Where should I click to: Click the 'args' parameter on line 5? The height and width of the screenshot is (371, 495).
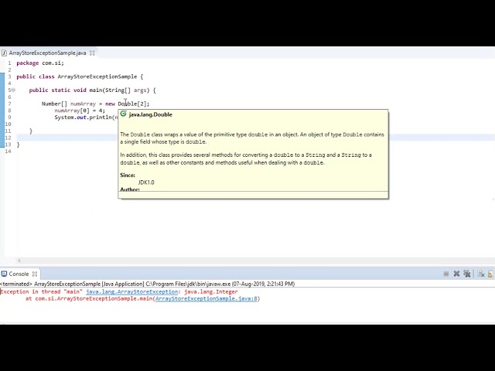140,90
